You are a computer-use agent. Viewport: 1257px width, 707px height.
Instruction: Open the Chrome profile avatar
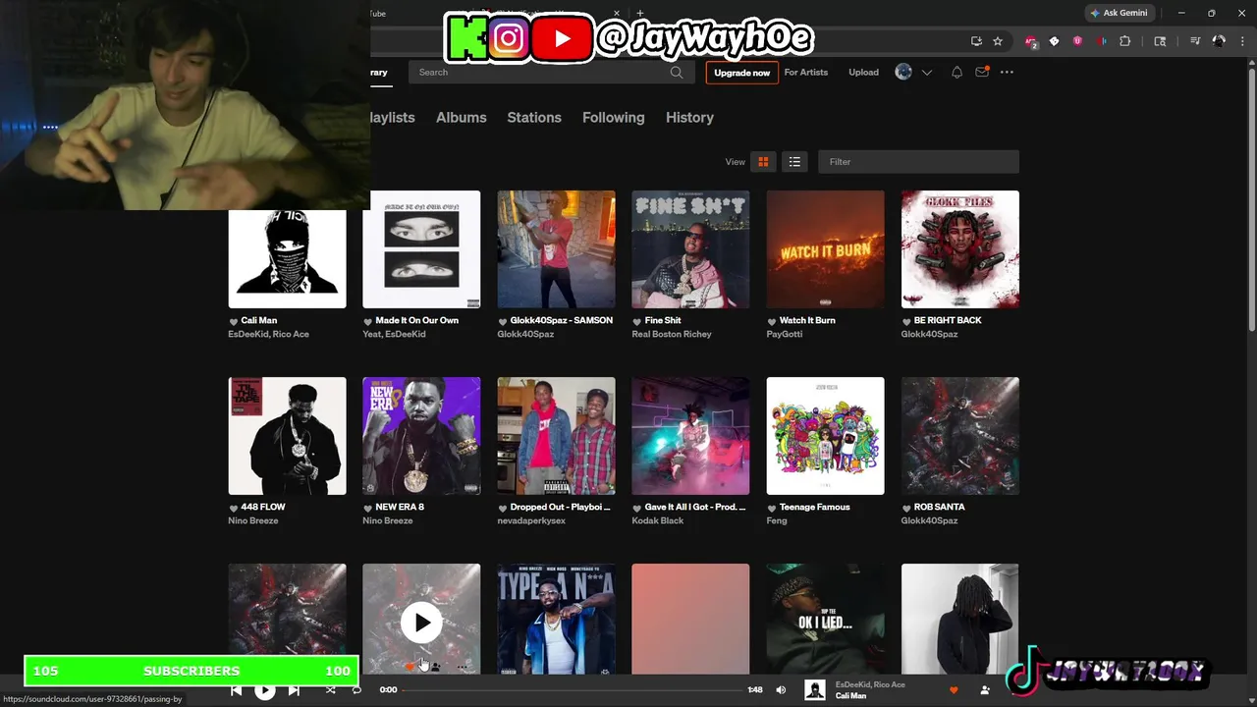tap(1219, 41)
